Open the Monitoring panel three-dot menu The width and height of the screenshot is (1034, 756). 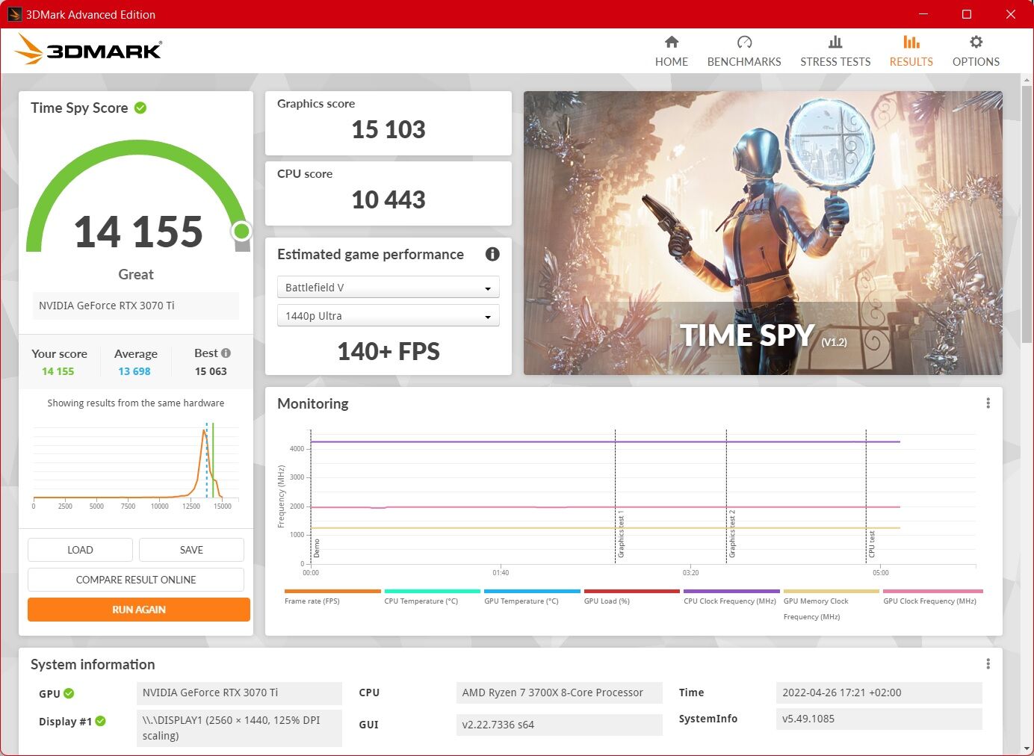coord(988,403)
